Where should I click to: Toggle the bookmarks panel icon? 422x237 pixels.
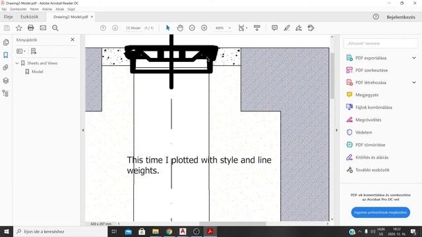click(6, 55)
